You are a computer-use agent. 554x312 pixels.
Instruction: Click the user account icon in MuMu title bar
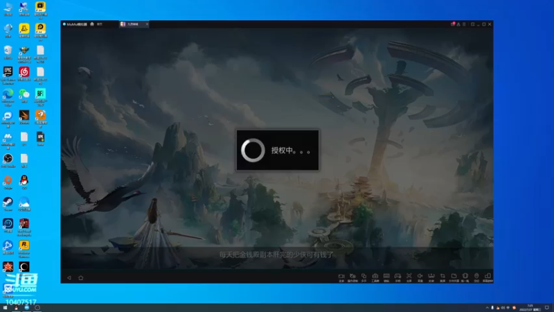(458, 24)
